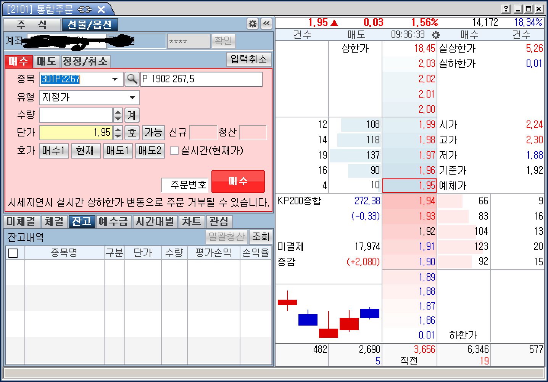
Task: Click the help question mark icon
Action: (506, 9)
